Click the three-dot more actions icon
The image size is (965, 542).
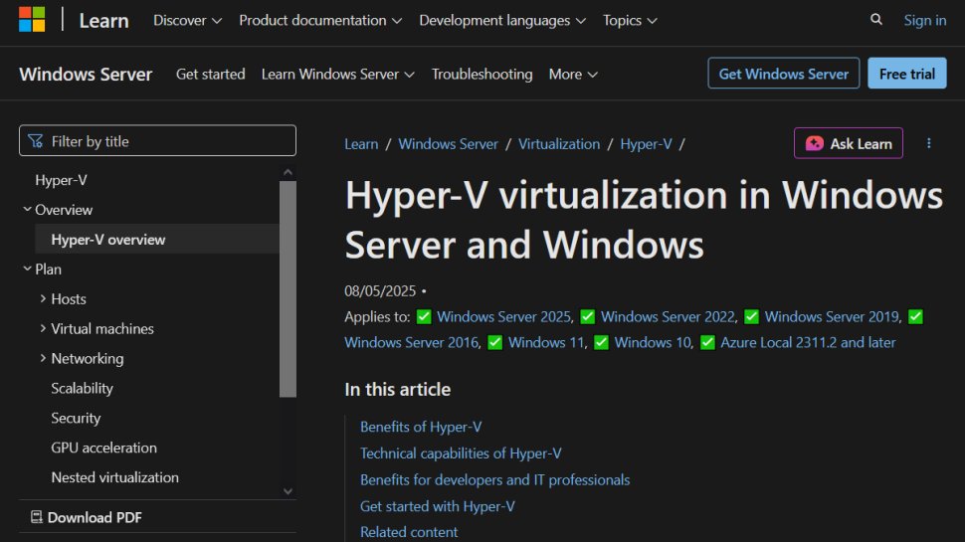[929, 143]
